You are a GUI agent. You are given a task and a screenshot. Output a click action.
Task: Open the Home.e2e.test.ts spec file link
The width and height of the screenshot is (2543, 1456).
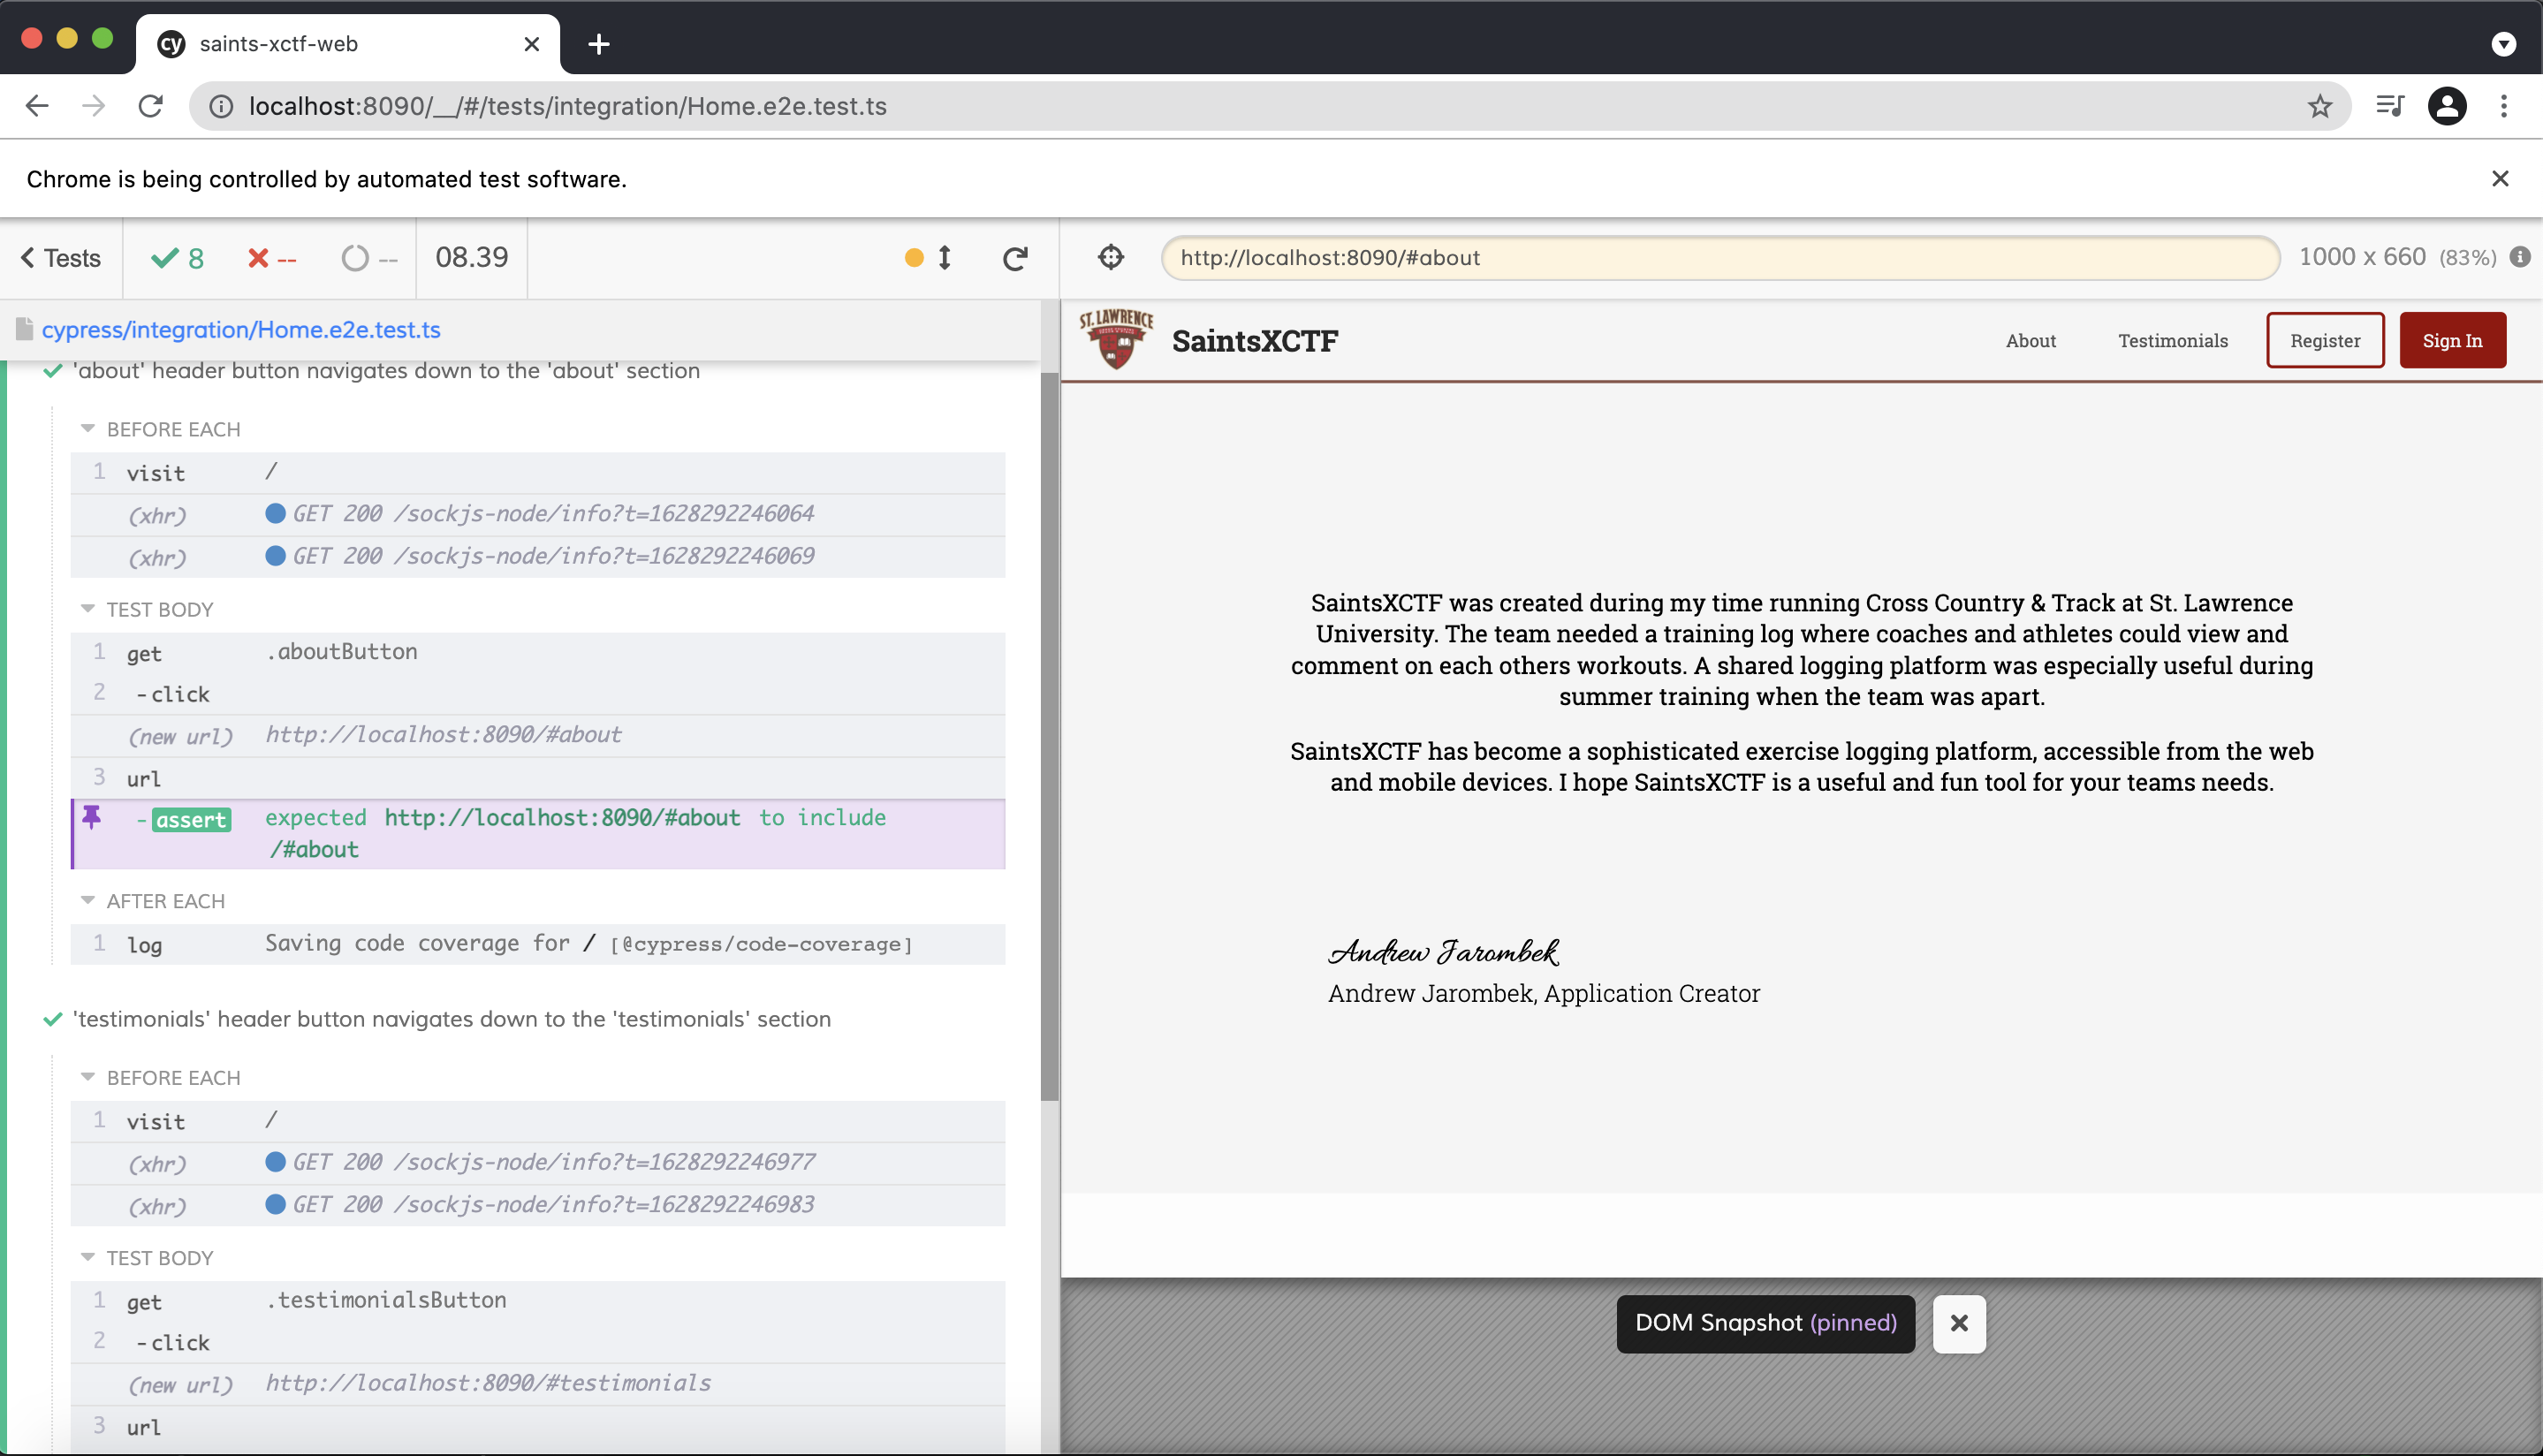click(241, 330)
